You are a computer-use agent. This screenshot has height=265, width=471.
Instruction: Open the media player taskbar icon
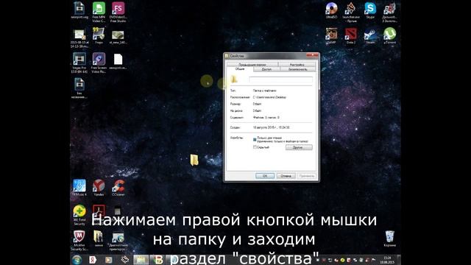(x=109, y=260)
